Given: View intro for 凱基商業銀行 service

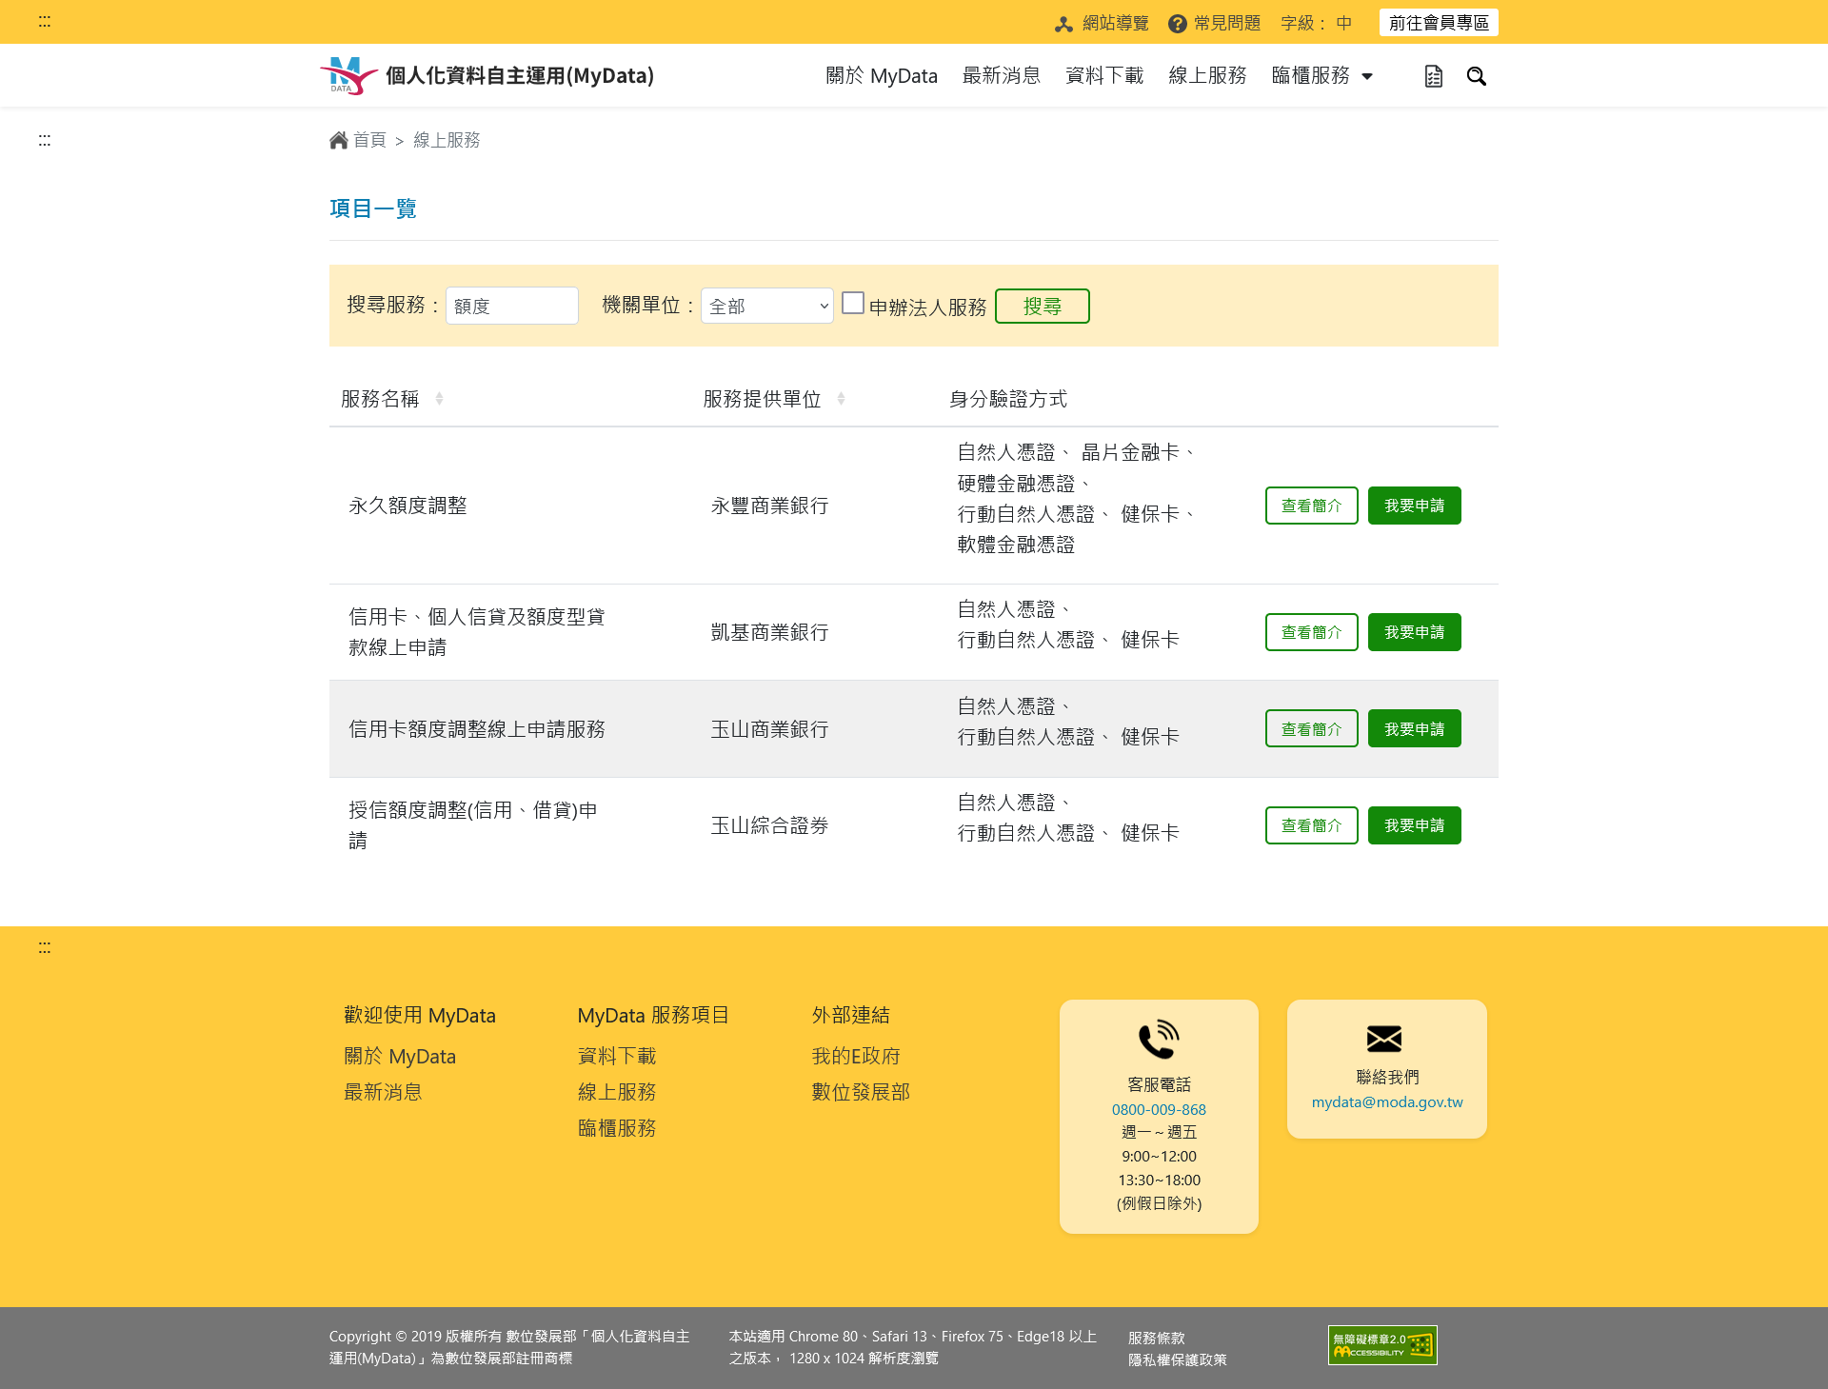Looking at the screenshot, I should tap(1311, 632).
